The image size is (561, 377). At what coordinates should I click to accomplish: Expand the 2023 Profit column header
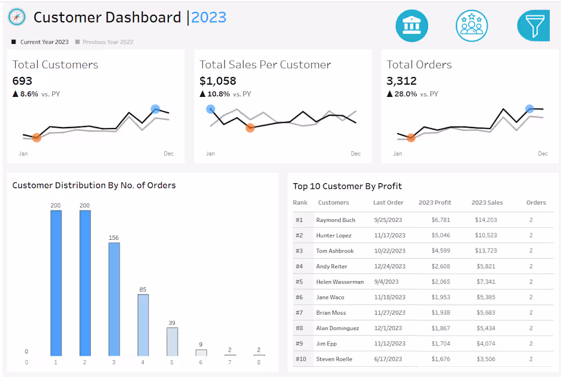pyautogui.click(x=435, y=203)
